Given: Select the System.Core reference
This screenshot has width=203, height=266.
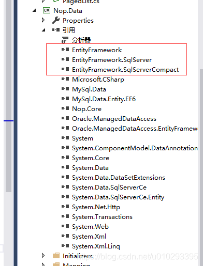Looking at the screenshot, I should tap(91, 158).
